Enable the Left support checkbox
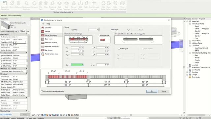The image size is (211, 119). point(119,49)
